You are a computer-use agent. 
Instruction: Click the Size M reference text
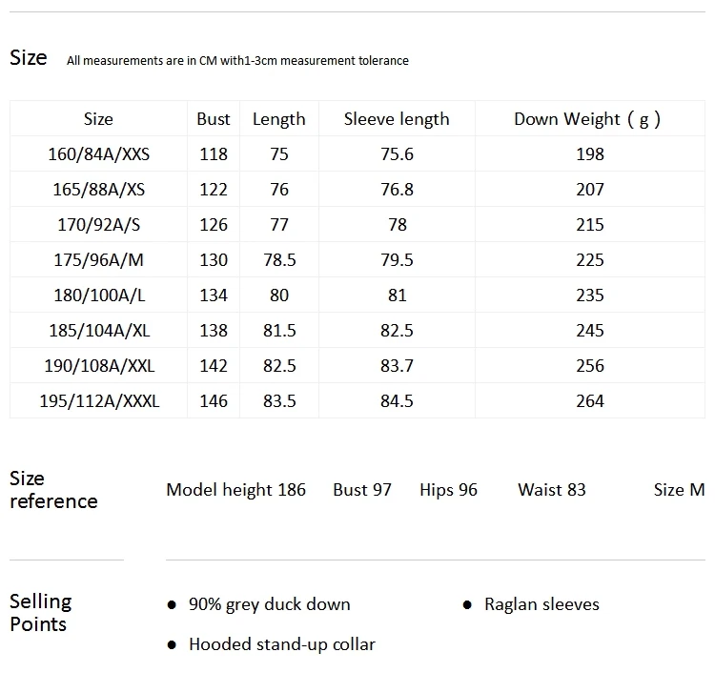[x=679, y=490]
